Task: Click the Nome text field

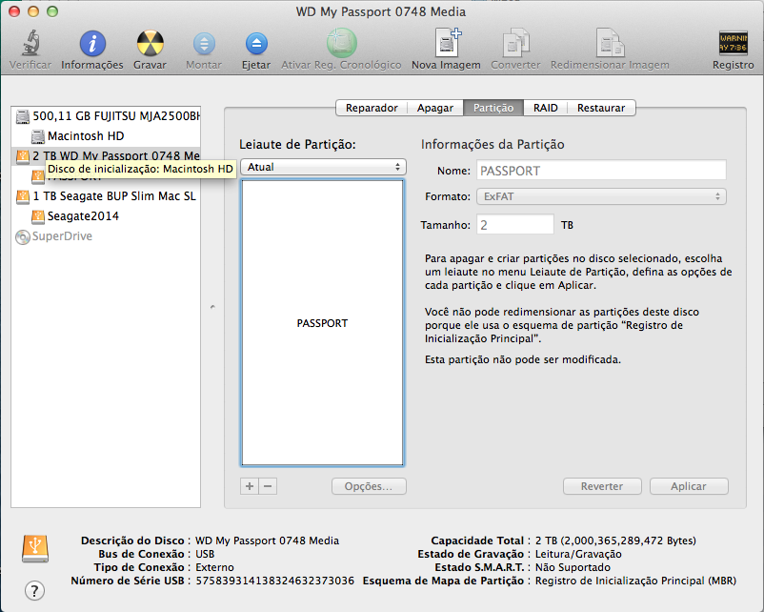Action: pos(601,171)
